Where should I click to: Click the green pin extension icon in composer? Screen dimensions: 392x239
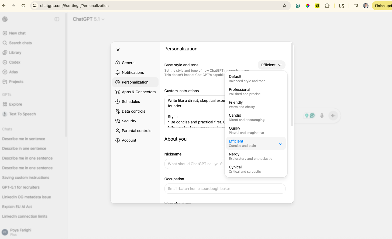[307, 116]
